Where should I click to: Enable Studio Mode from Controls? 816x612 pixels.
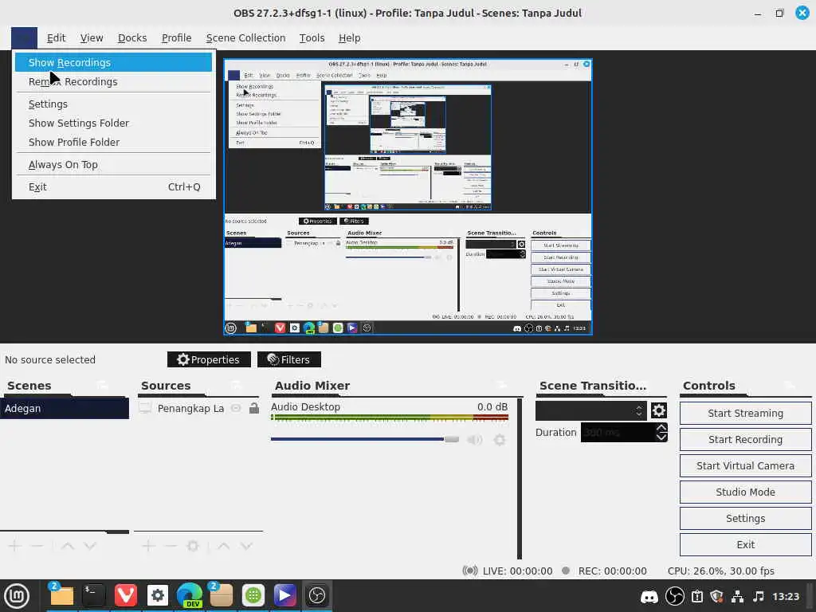(745, 492)
